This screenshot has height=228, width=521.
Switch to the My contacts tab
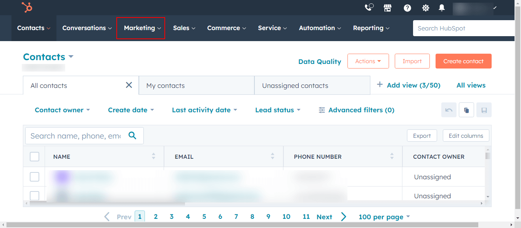(x=165, y=85)
